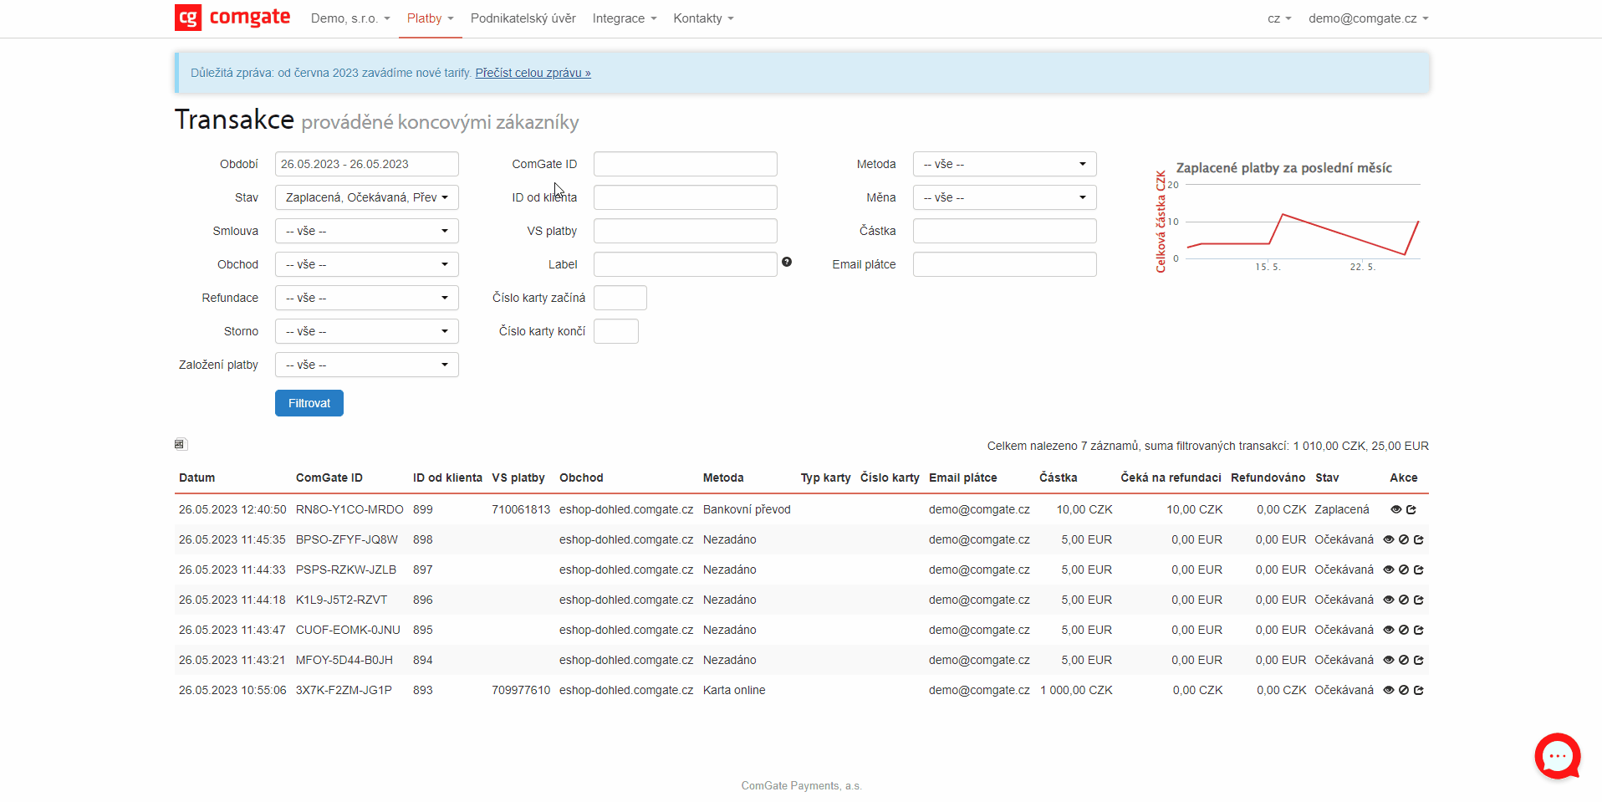
Task: Open the Platby menu
Action: (x=431, y=18)
